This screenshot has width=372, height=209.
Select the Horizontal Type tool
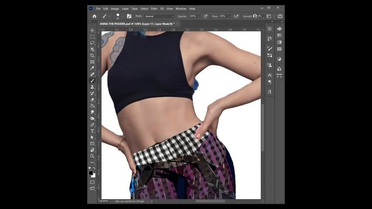(92, 131)
